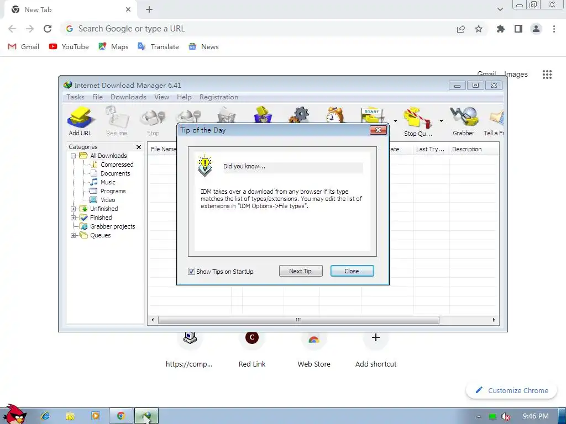Open Chrome extensions puzzle icon
The width and height of the screenshot is (566, 424).
click(x=500, y=29)
